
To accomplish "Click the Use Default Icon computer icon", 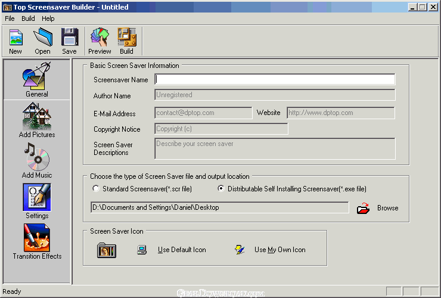I will (142, 250).
